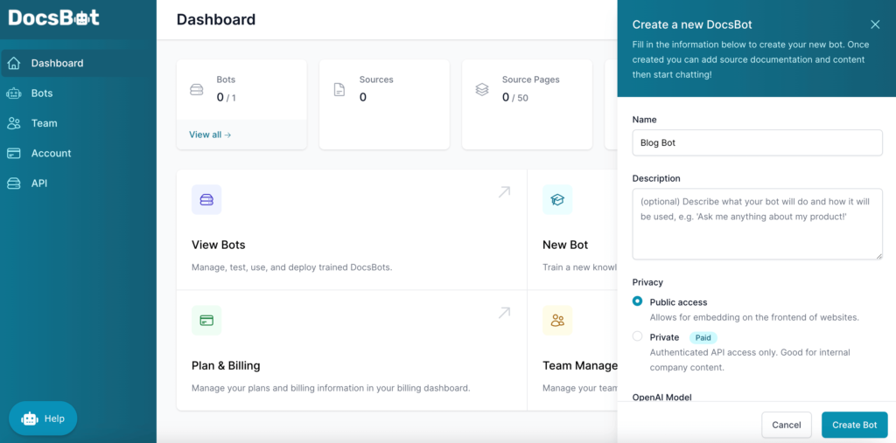Close the Create a new DocsBot panel
This screenshot has height=443, width=896.
(875, 24)
